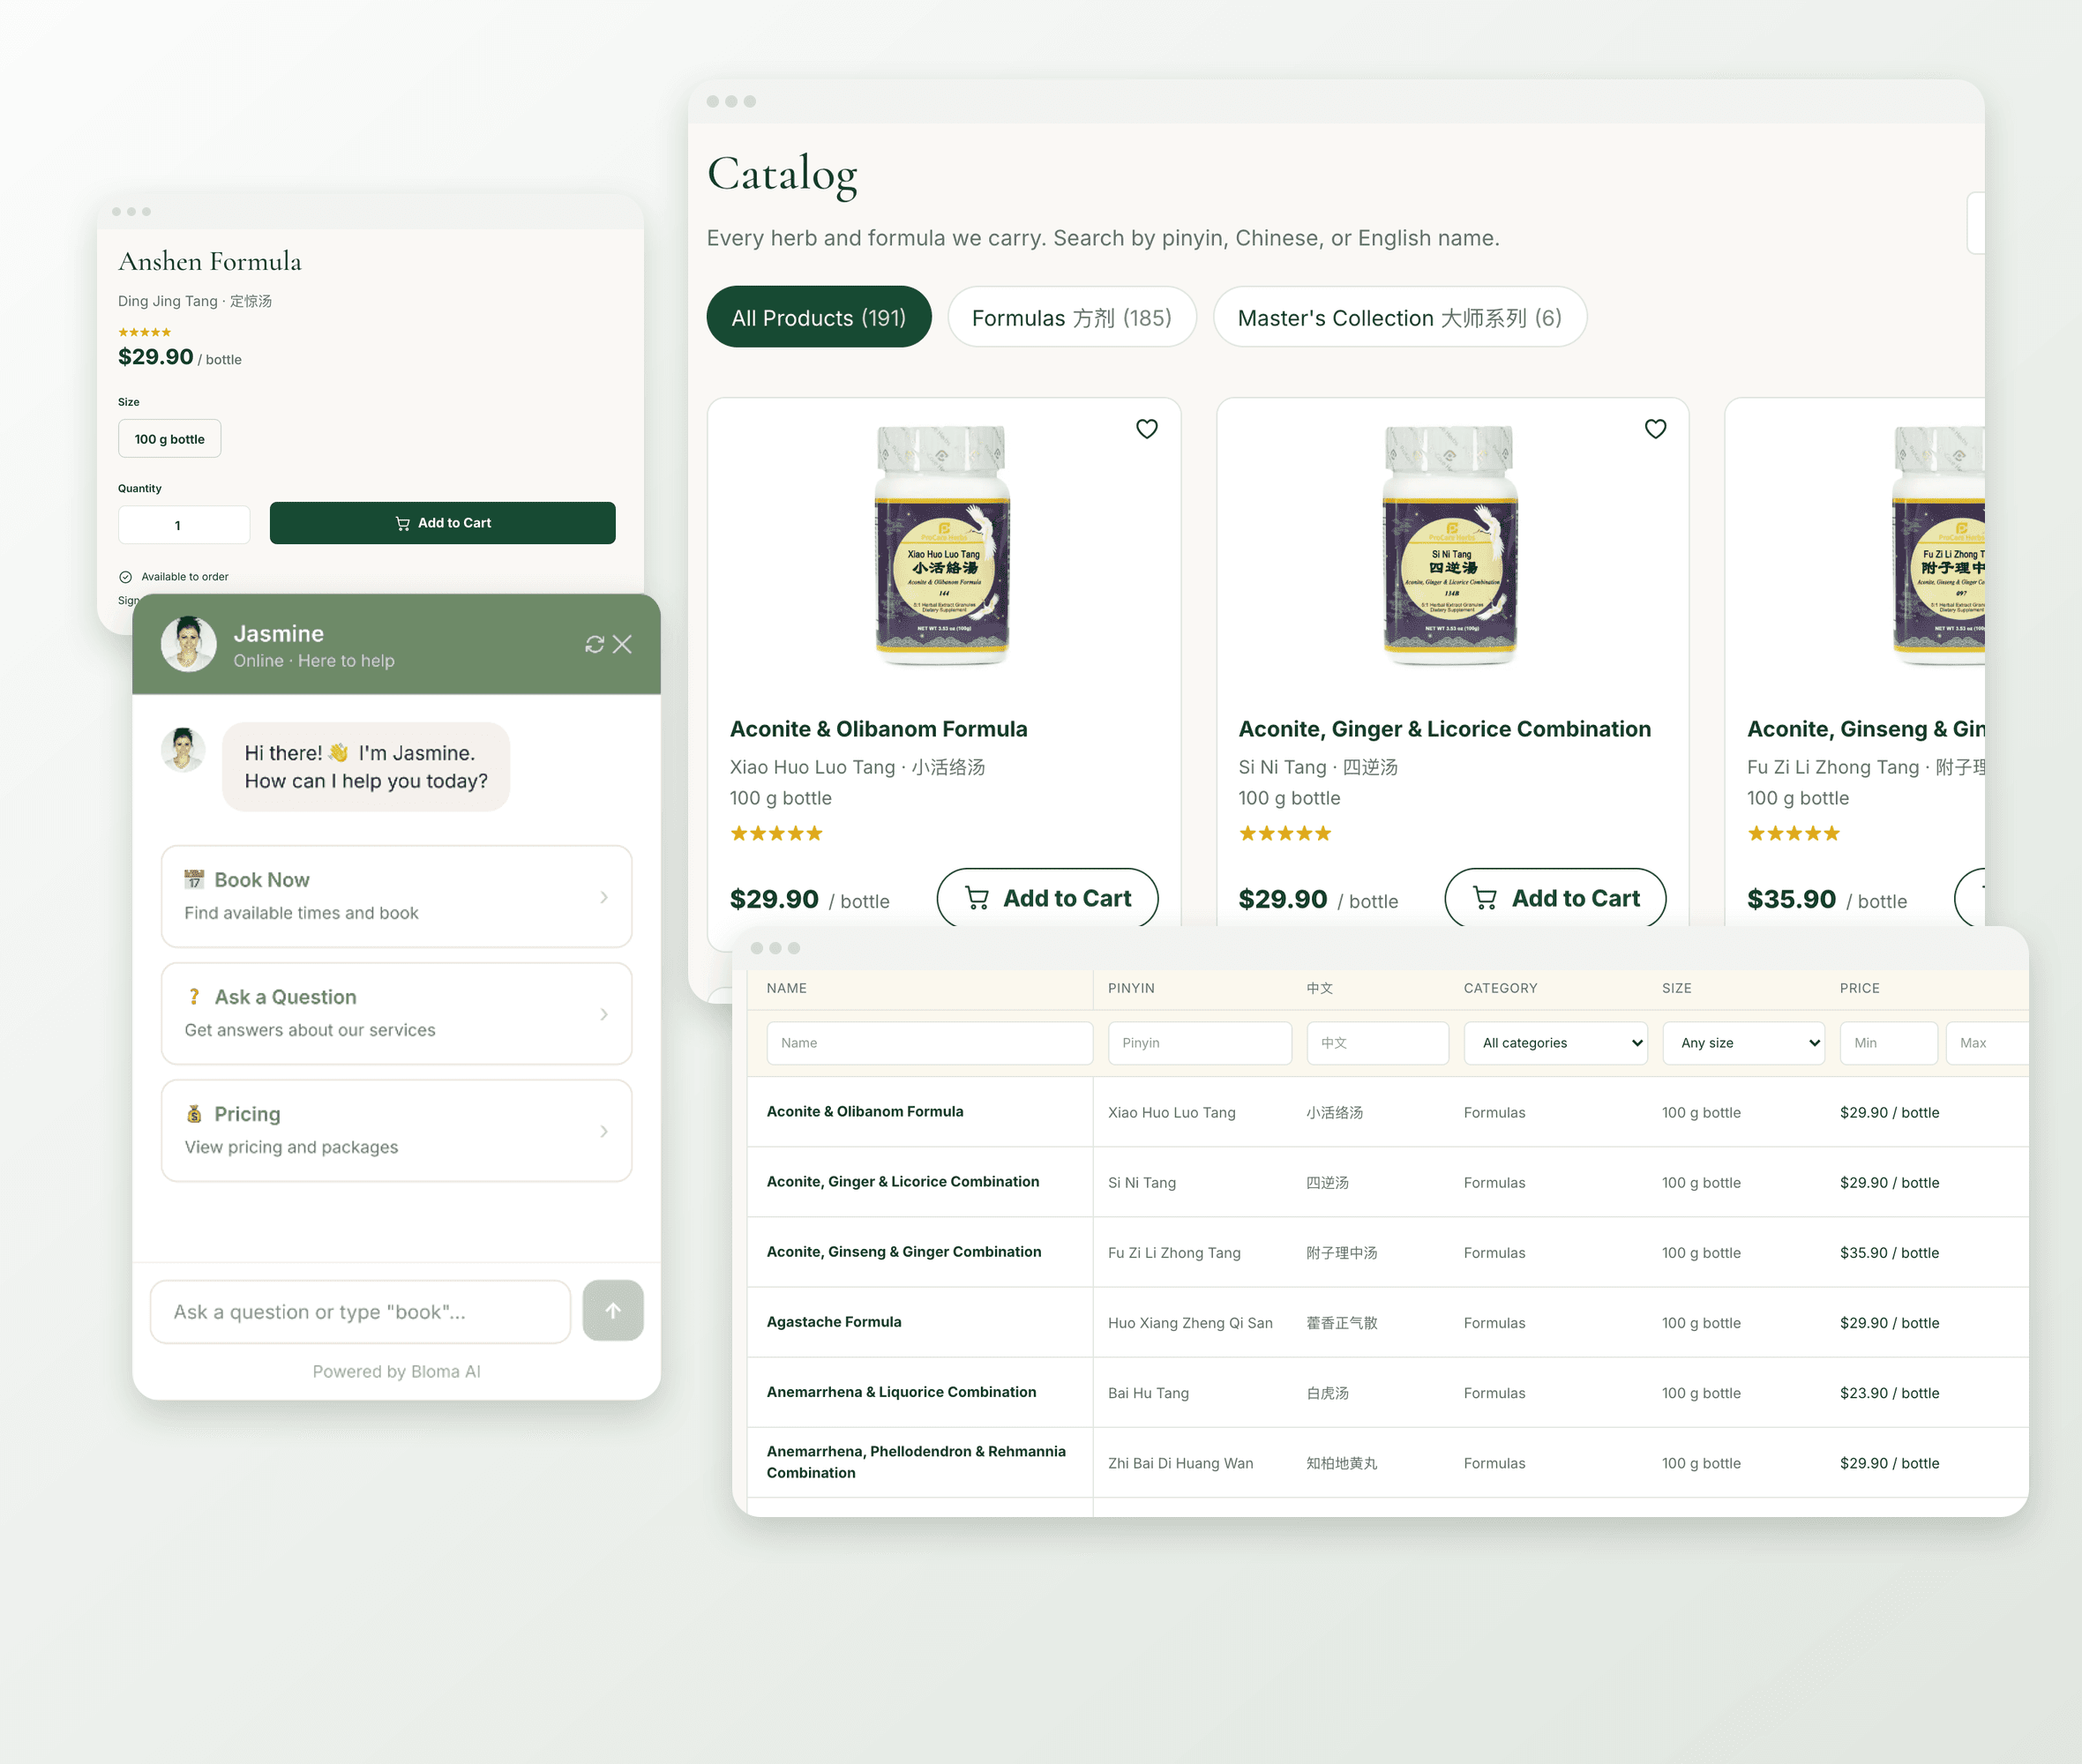Click the Anshen Formula star rating
This screenshot has width=2082, height=1764.
[x=144, y=332]
